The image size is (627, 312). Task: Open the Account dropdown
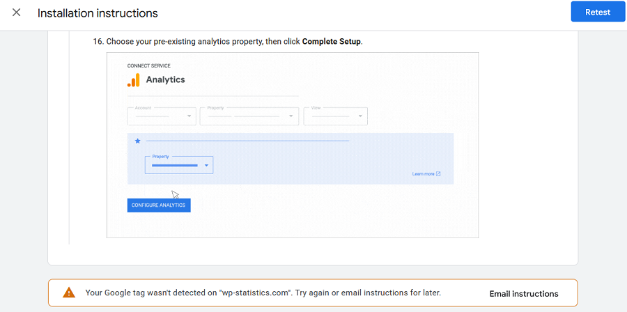162,116
